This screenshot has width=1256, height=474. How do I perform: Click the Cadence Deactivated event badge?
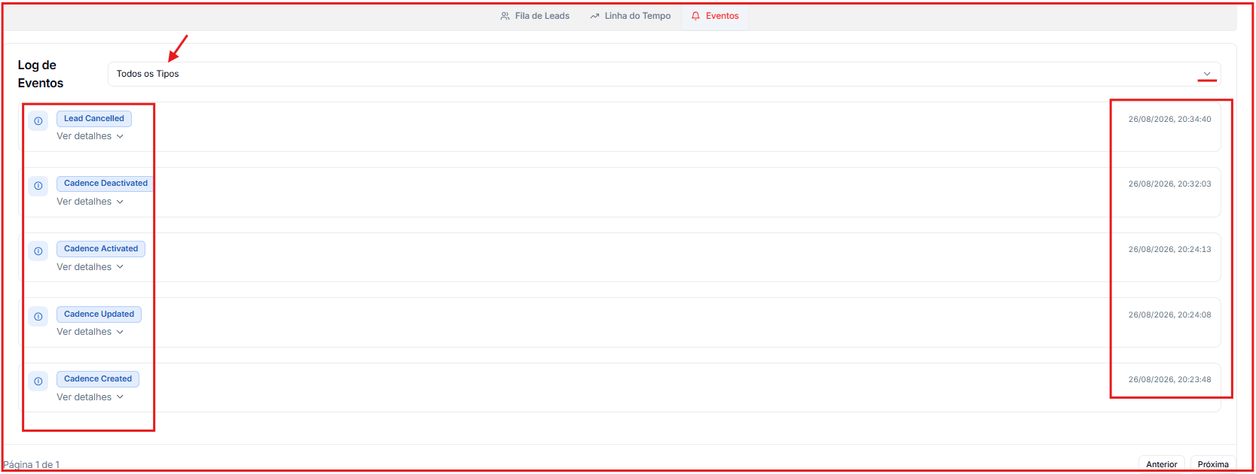pos(105,184)
